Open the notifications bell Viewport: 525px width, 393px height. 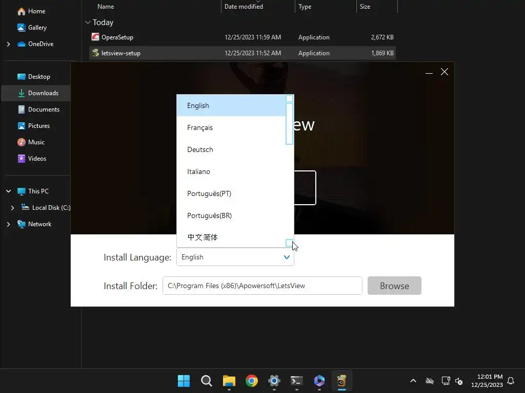pos(511,381)
